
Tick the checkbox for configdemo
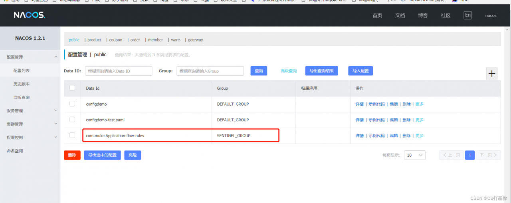pyautogui.click(x=72, y=104)
